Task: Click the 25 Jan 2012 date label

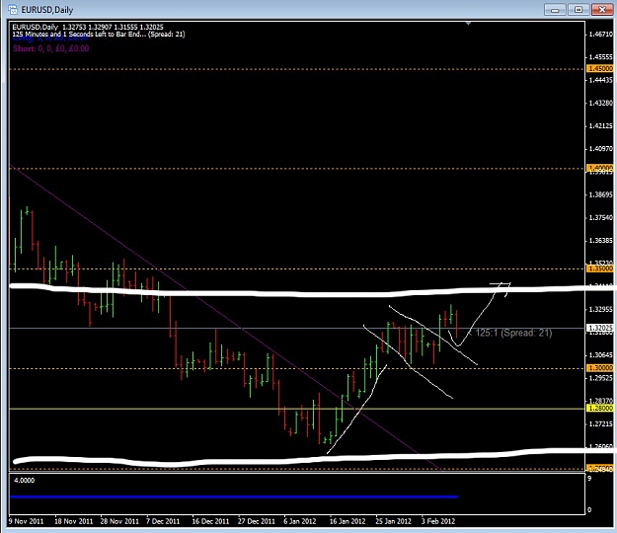Action: 394,521
